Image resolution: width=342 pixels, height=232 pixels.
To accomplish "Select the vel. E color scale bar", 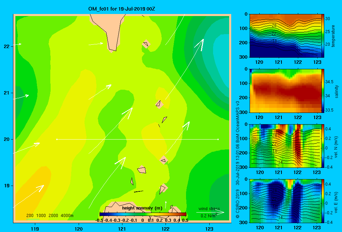I will 323,201.
